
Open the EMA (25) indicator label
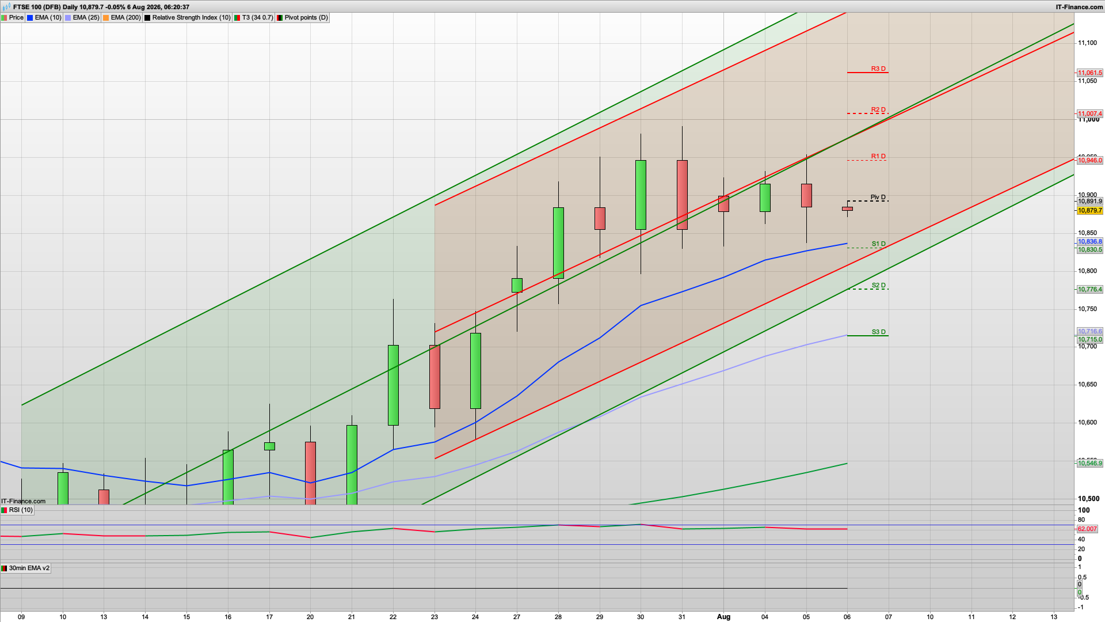coord(86,18)
